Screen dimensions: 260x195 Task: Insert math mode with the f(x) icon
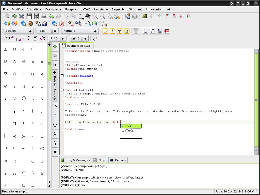pyautogui.click(x=7, y=39)
